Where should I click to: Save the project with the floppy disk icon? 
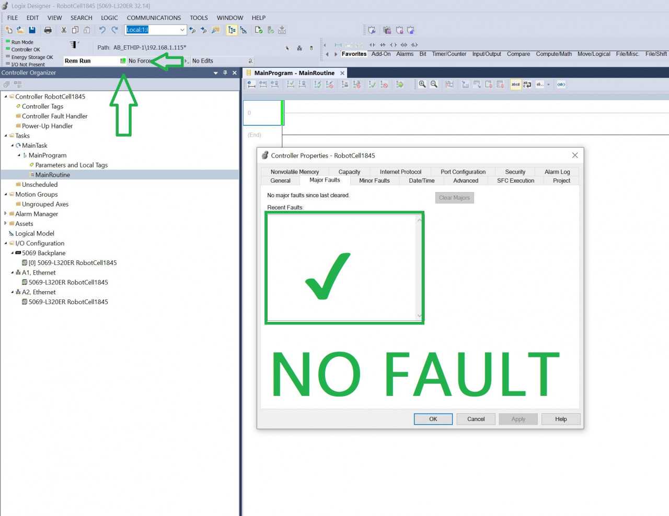[32, 30]
